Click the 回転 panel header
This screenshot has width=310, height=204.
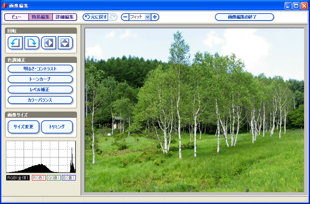(41, 31)
